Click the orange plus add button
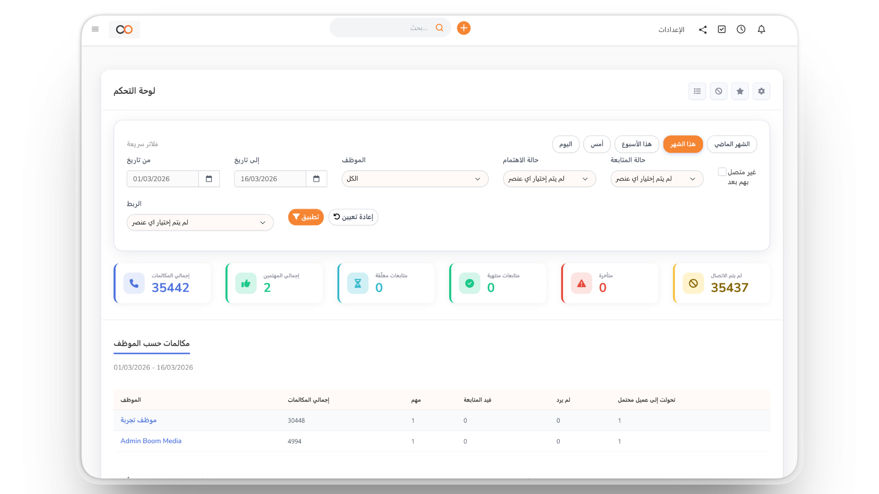This screenshot has width=879, height=494. [x=464, y=28]
